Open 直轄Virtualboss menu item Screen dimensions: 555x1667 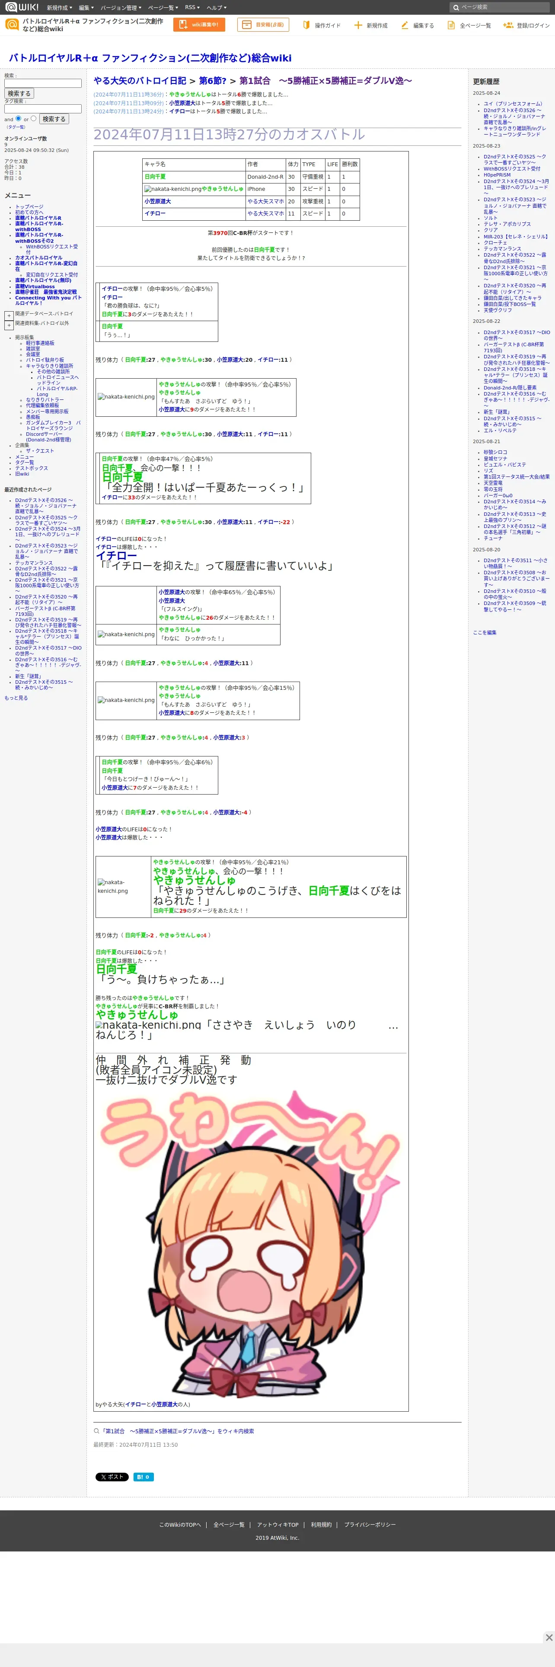(35, 286)
